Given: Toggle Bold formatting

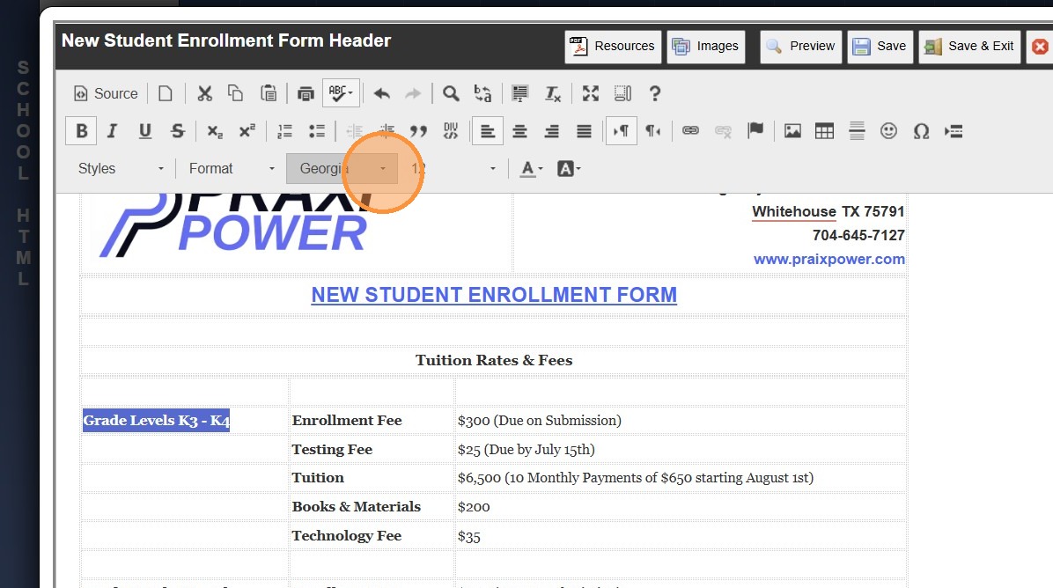Looking at the screenshot, I should point(81,131).
